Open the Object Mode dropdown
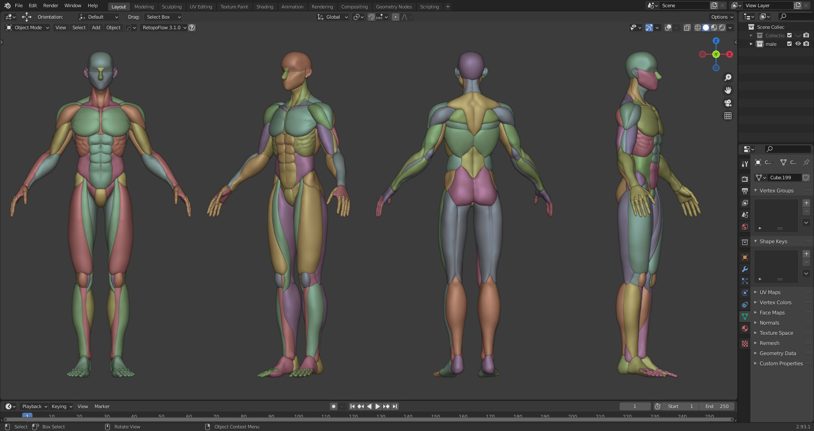814x431 pixels. 27,28
